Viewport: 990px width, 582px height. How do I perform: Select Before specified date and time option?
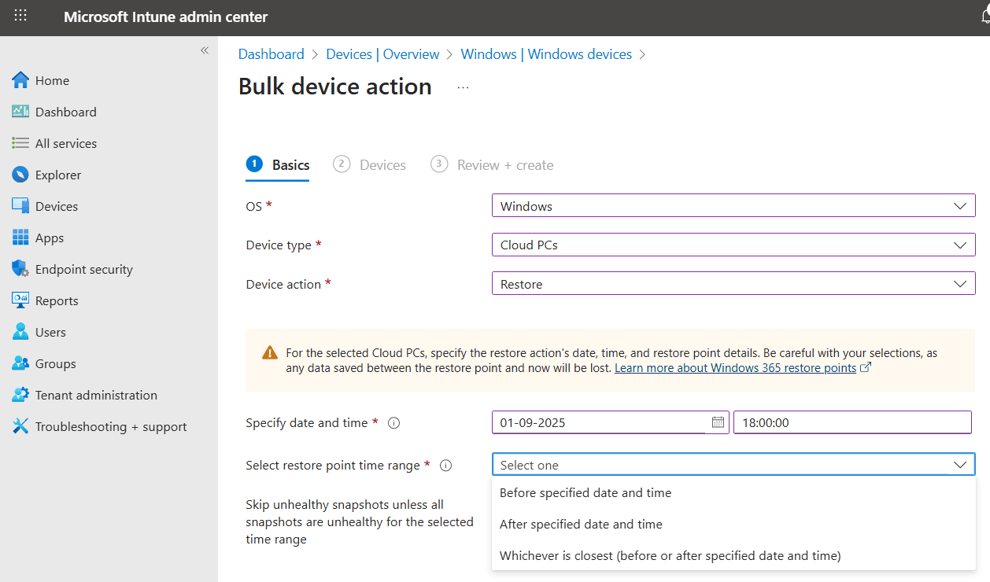tap(586, 493)
